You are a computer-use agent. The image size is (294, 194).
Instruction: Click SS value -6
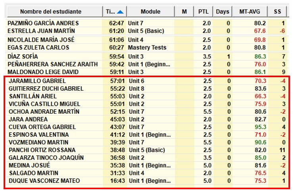pyautogui.click(x=282, y=31)
